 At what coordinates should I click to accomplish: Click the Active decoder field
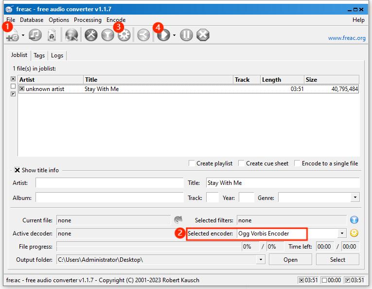pyautogui.click(x=121, y=234)
